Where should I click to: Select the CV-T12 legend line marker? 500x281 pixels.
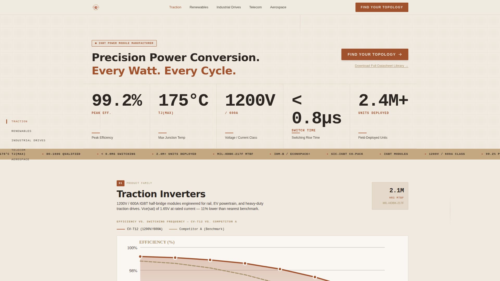[x=121, y=229]
